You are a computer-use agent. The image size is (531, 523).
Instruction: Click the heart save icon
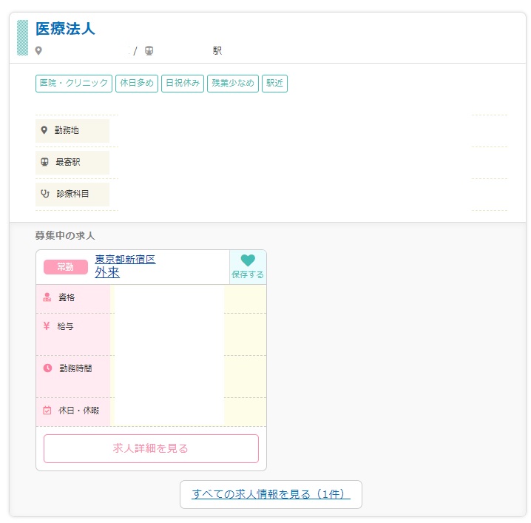[248, 260]
